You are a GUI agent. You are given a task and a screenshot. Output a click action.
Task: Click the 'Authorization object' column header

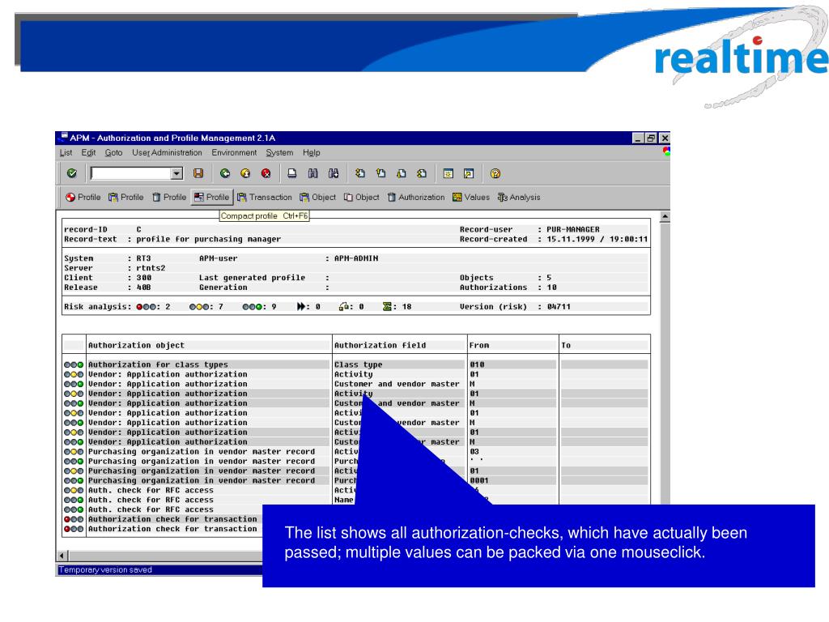(136, 345)
